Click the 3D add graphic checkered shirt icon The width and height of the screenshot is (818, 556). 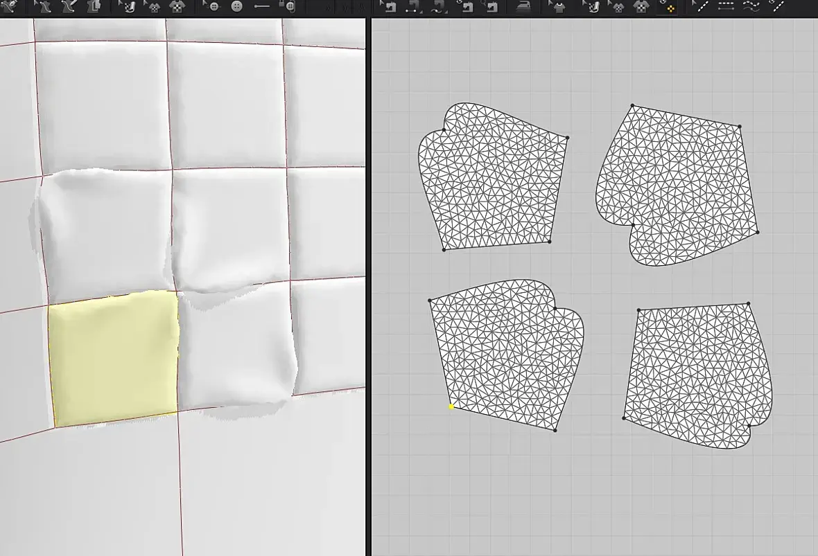point(177,6)
